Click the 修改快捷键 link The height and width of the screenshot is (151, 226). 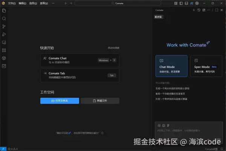(x=114, y=48)
